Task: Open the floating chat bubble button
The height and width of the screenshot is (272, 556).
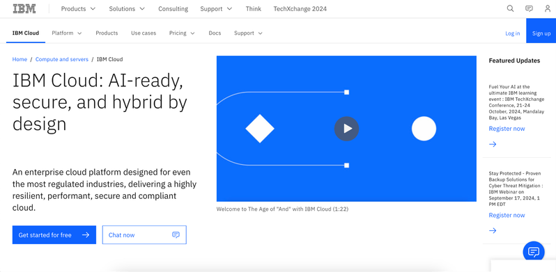Action: coord(534,252)
